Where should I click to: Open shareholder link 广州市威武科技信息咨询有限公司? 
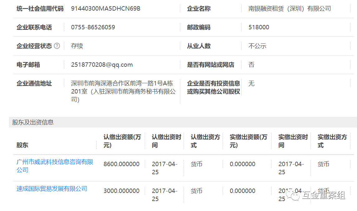(55, 166)
